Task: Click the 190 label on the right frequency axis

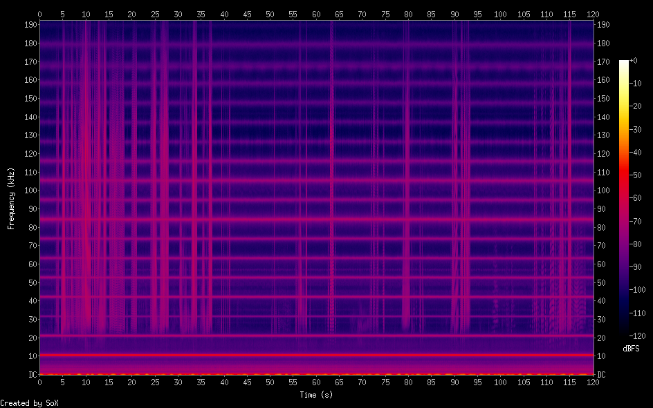Action: point(603,25)
